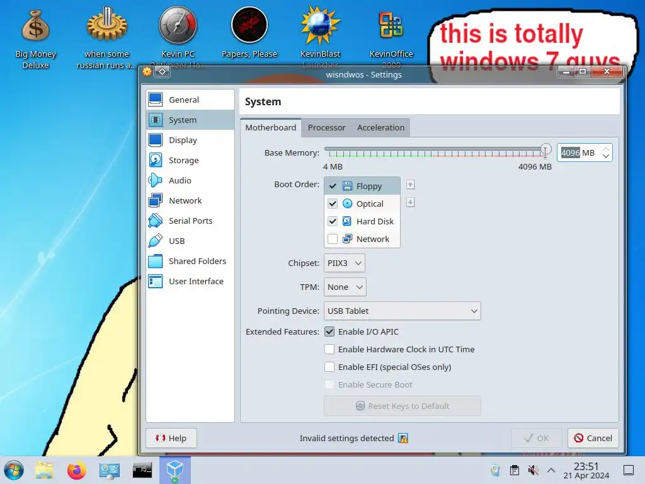This screenshot has height=484, width=645.
Task: Launch Papers, Please desktop icon
Action: pyautogui.click(x=249, y=33)
